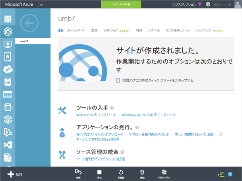Click the green クレジットの状態 banner

(x=121, y=4)
